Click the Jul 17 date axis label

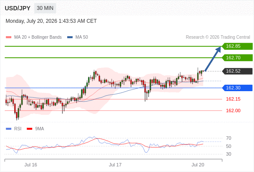(115, 165)
